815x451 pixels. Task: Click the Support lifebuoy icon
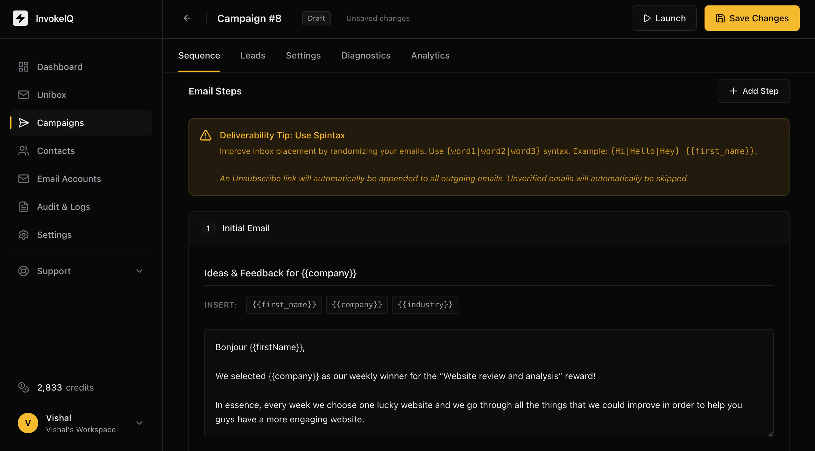(x=24, y=271)
